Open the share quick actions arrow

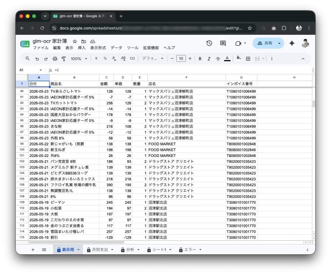[279, 43]
